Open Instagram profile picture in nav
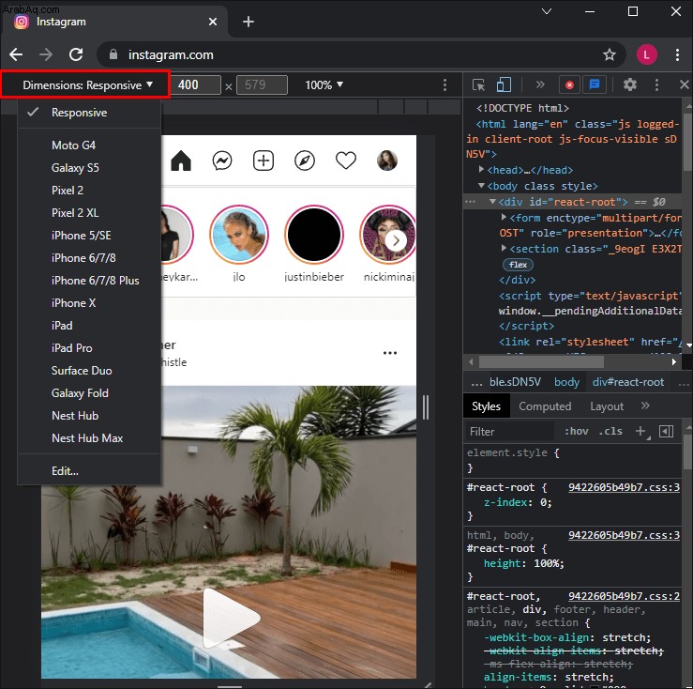The height and width of the screenshot is (689, 693). [x=386, y=161]
